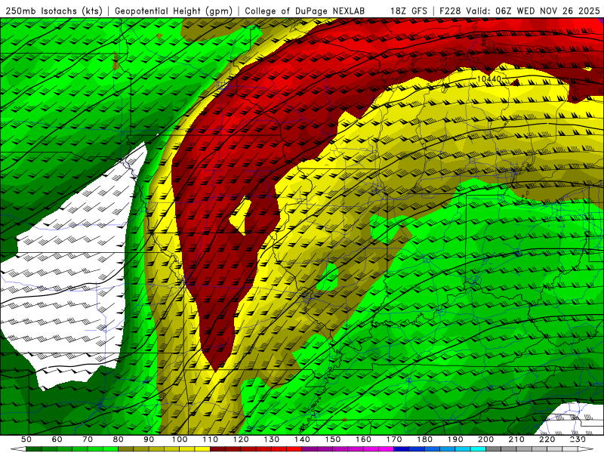This screenshot has height=453, width=604.
Task: Click the darkest green color bar swatch
Action: tap(34, 449)
